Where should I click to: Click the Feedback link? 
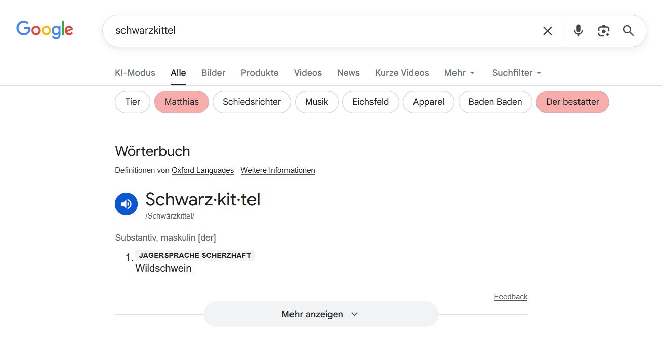point(511,297)
